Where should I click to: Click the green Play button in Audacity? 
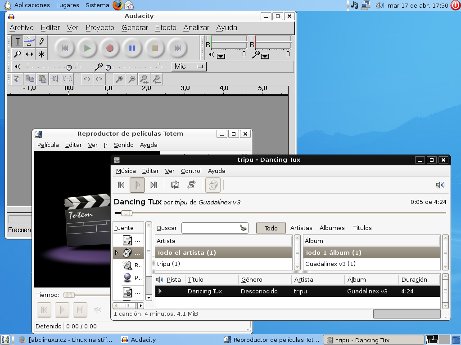click(x=87, y=48)
